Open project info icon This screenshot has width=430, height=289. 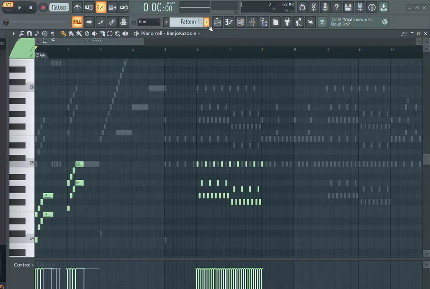(x=372, y=7)
